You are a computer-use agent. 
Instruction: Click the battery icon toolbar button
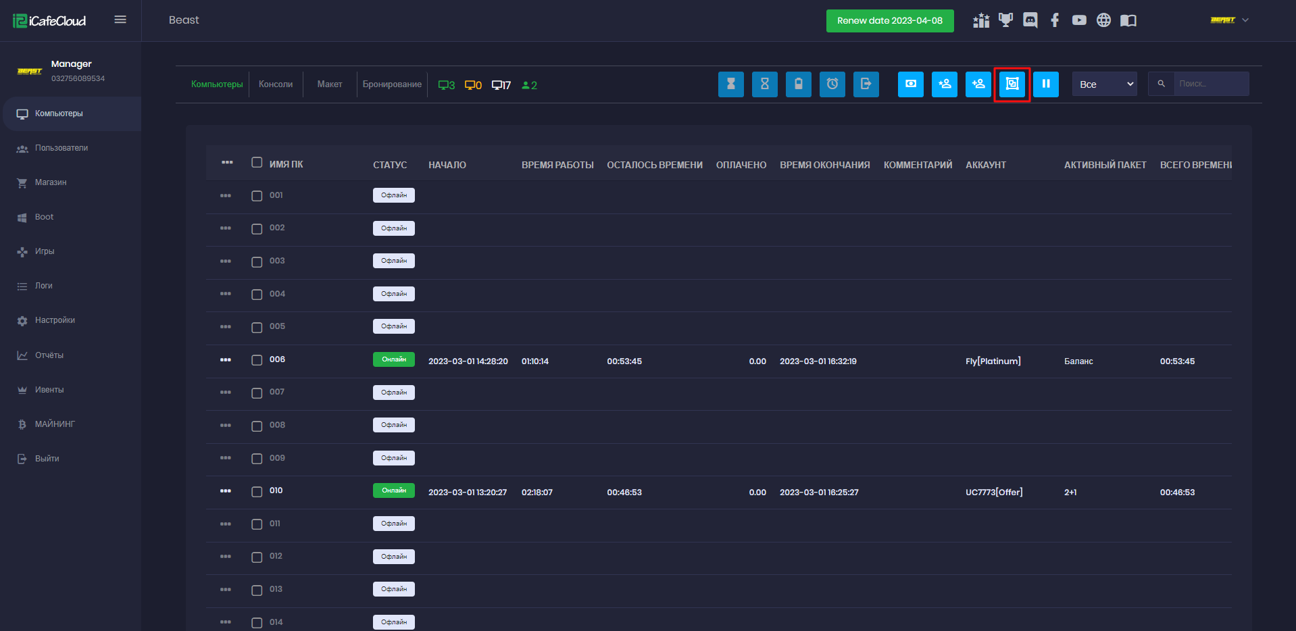point(798,84)
